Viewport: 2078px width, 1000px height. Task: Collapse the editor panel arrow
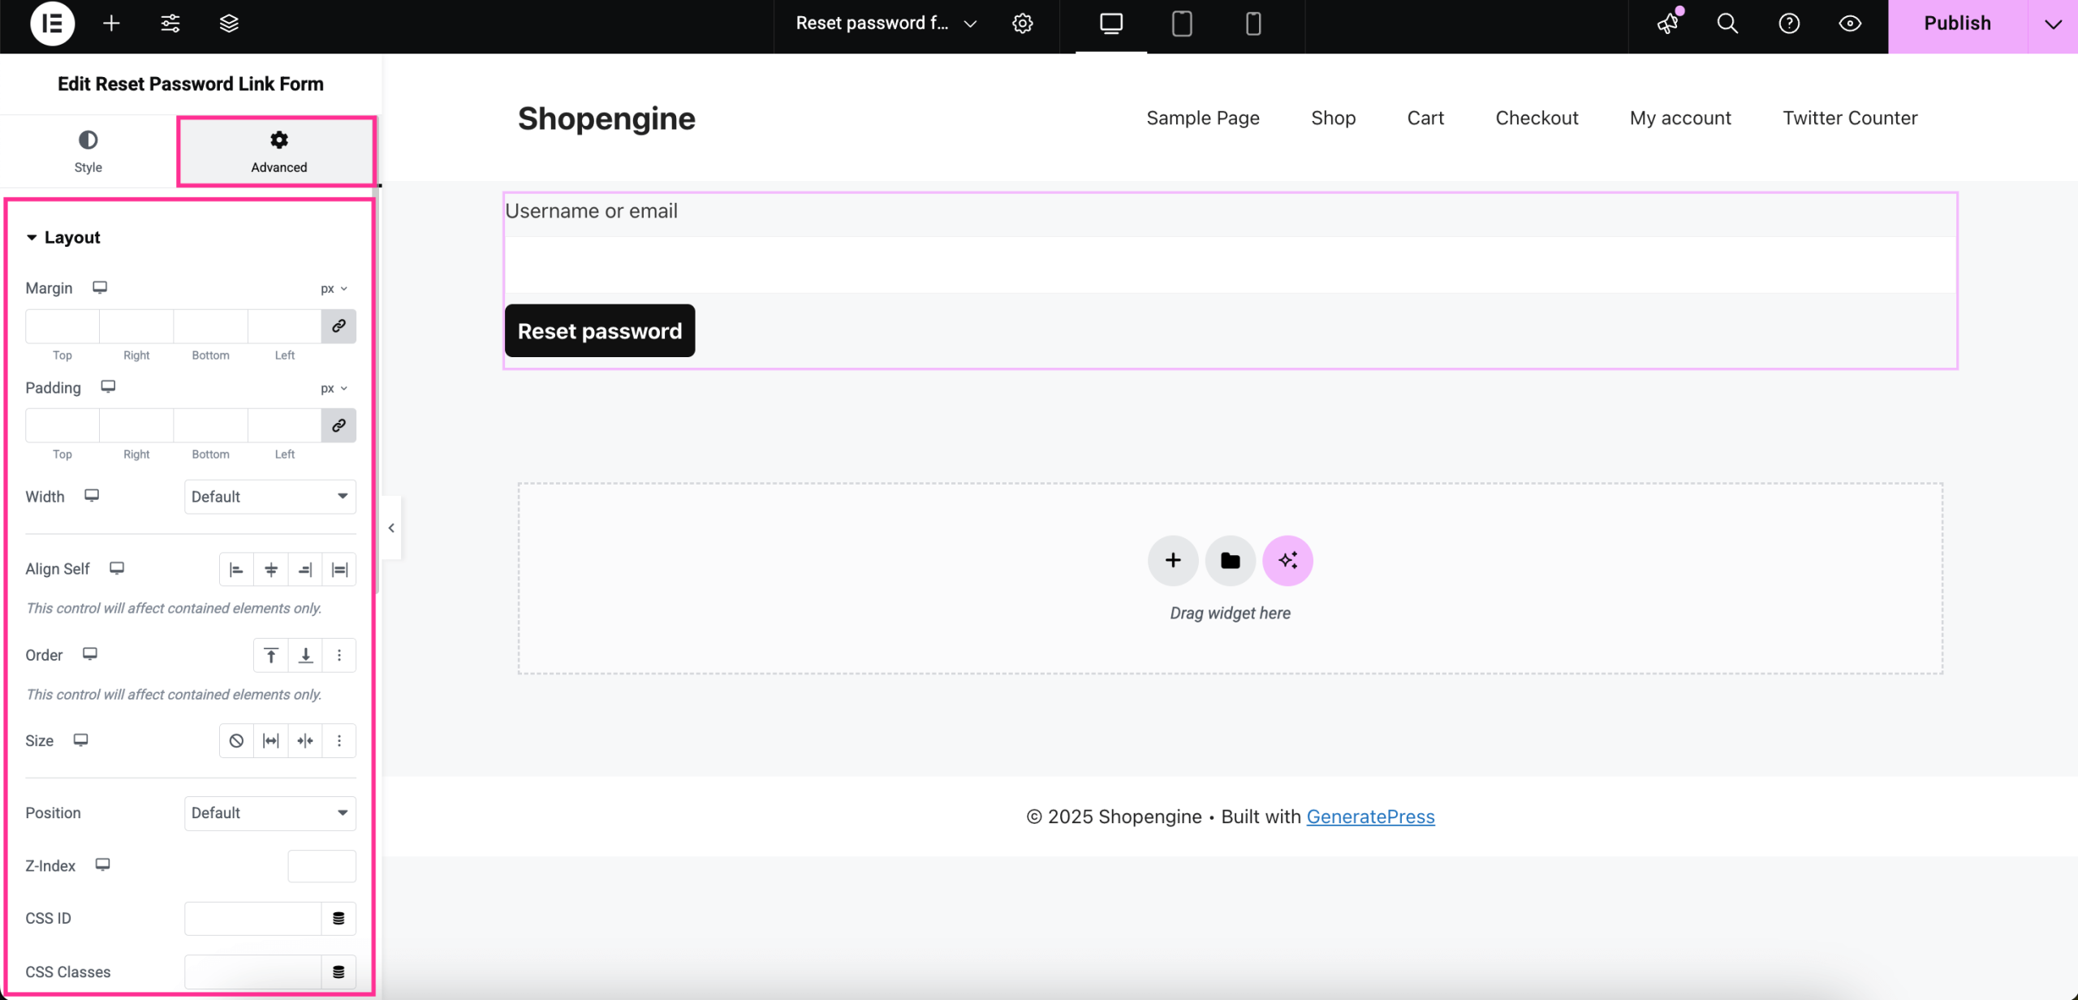click(x=391, y=528)
